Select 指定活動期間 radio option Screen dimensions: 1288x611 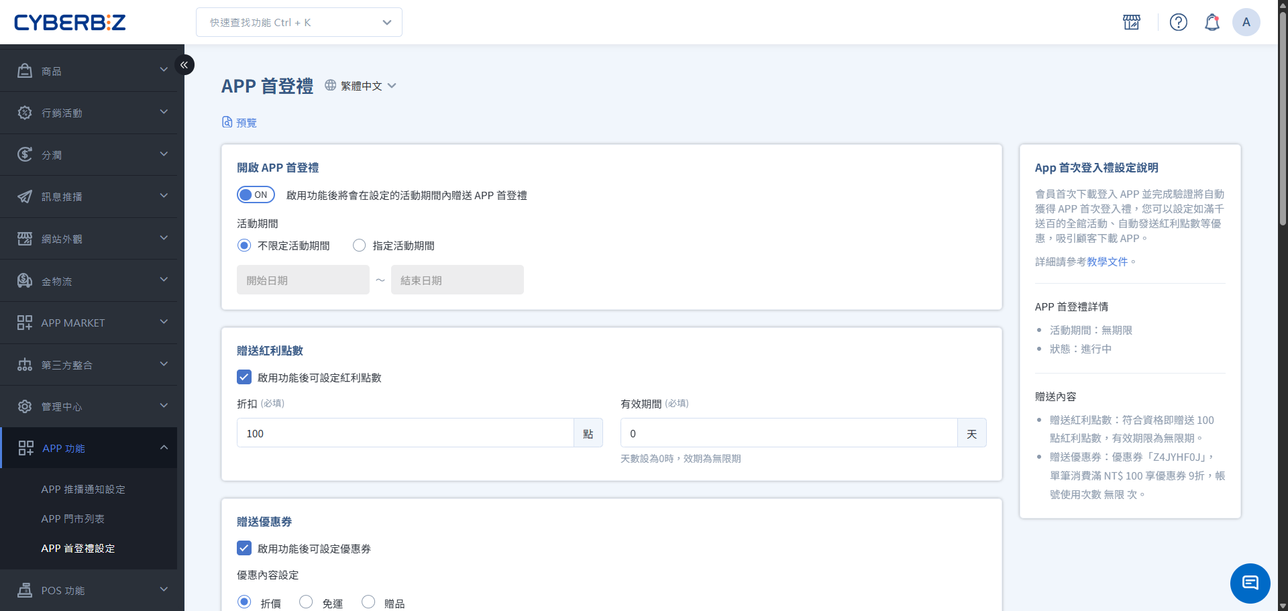(x=360, y=245)
